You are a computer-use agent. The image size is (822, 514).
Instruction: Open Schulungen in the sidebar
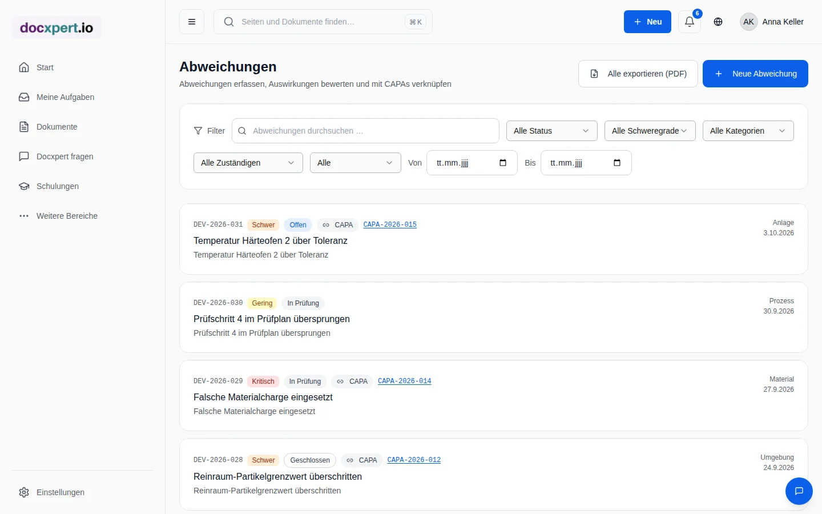pos(82,186)
